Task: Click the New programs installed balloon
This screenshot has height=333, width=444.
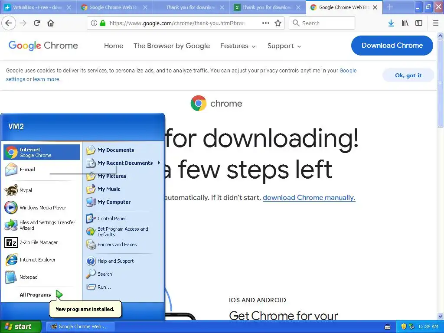Action: [85, 309]
